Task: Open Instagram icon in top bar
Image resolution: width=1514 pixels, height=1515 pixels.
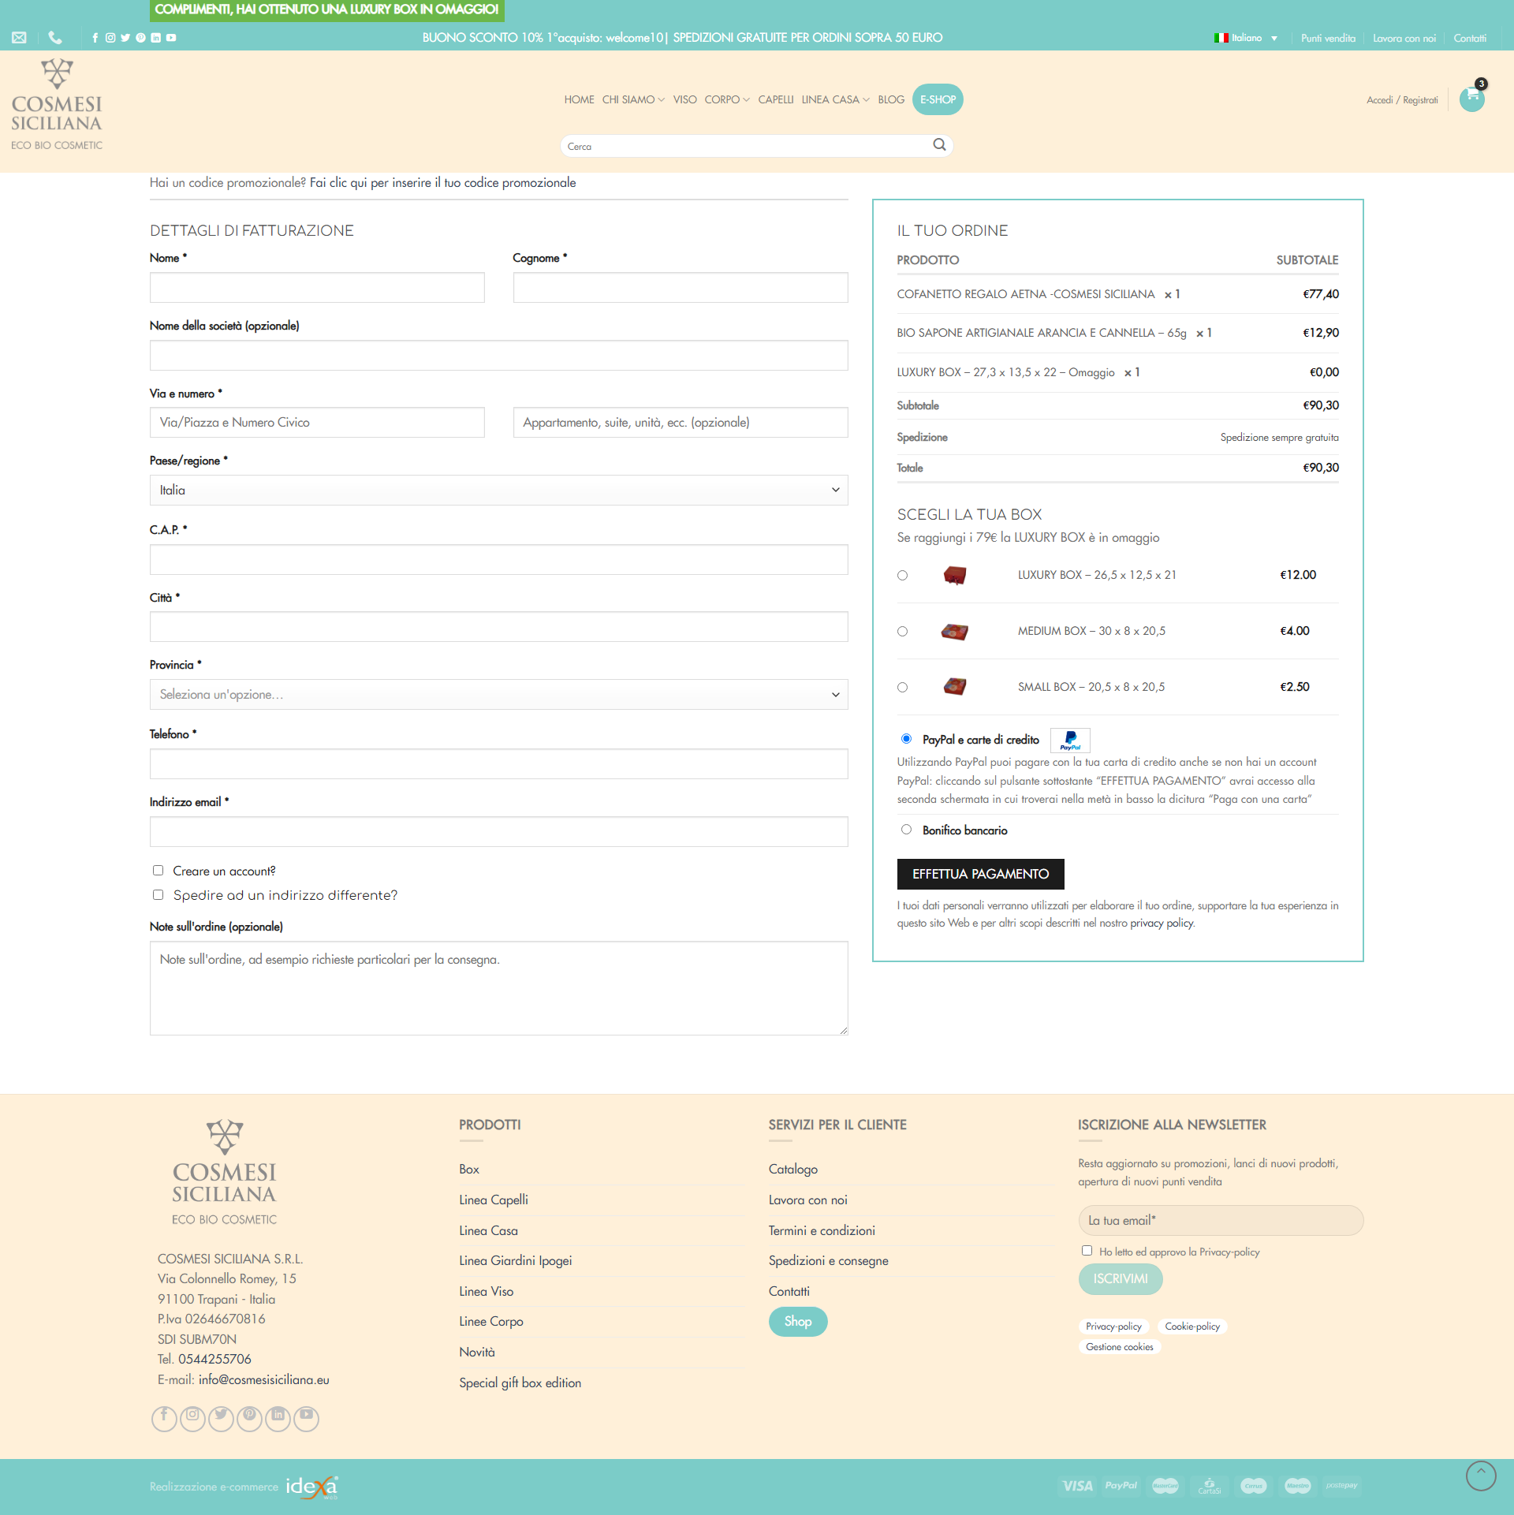Action: [110, 37]
